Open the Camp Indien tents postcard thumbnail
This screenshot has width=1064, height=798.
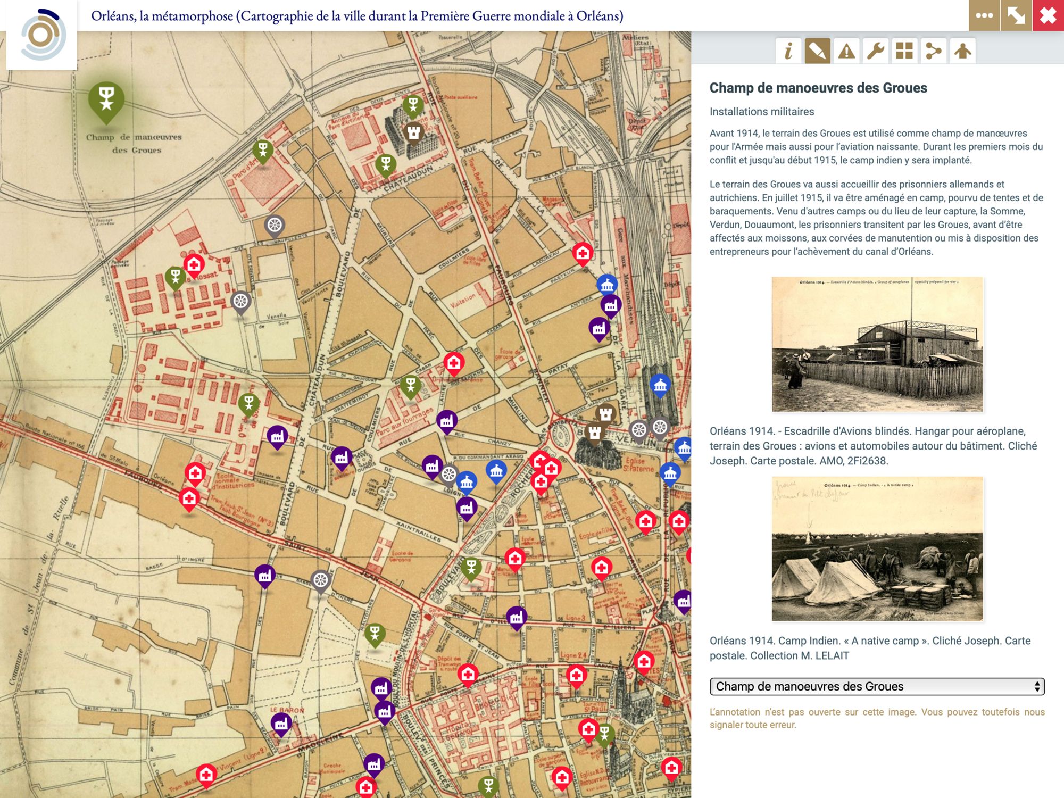pos(877,548)
